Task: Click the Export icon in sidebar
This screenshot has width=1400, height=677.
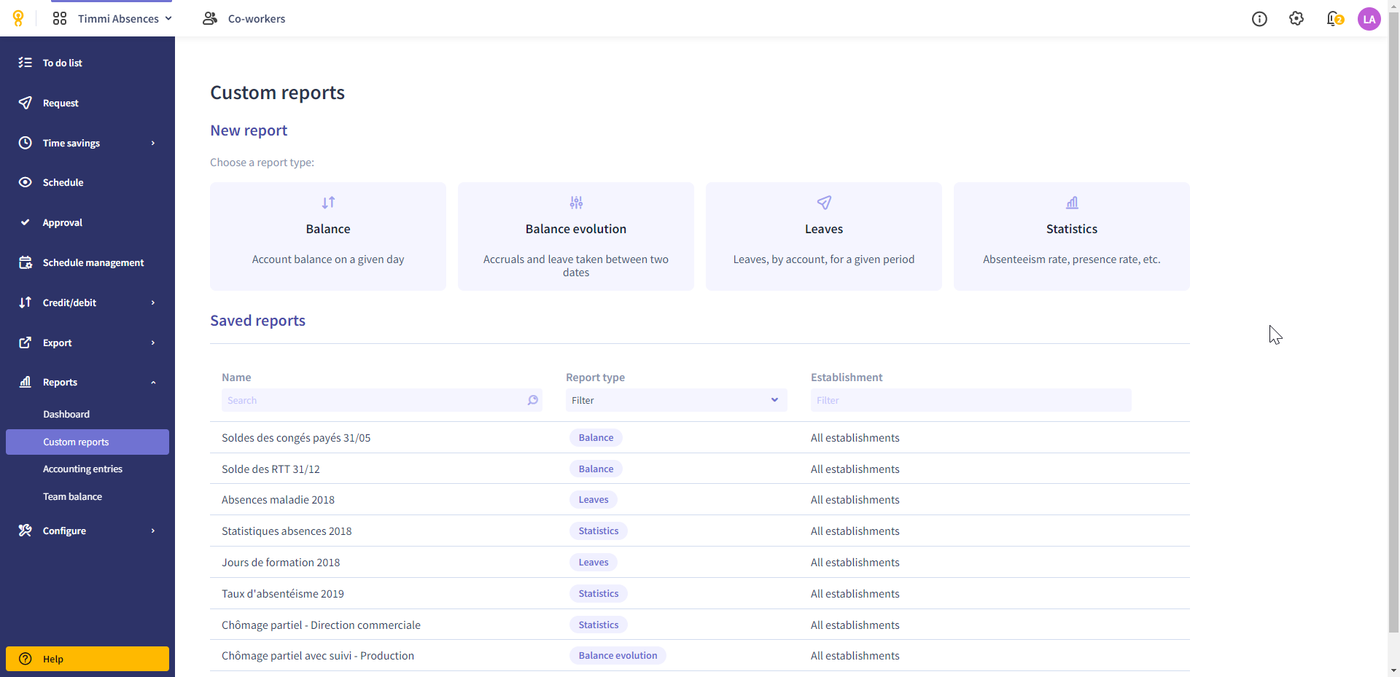Action: coord(26,343)
